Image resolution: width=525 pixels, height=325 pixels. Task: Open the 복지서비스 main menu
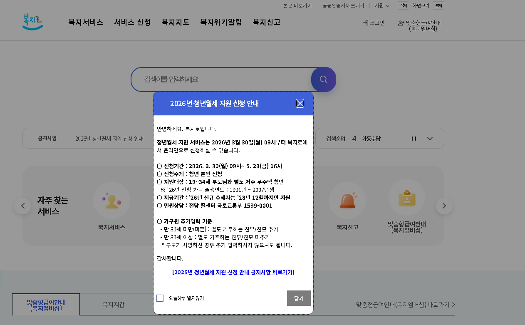86,22
